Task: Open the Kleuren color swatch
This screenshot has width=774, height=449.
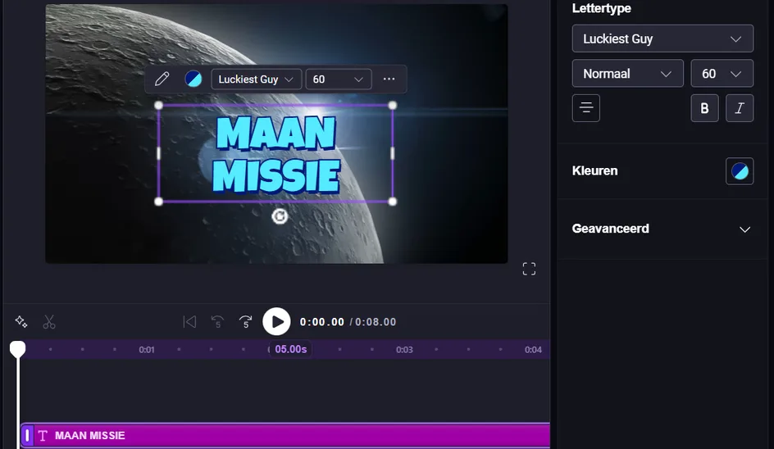Action: click(740, 171)
